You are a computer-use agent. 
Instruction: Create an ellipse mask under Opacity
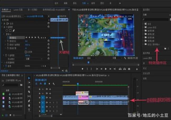(x=7, y=31)
